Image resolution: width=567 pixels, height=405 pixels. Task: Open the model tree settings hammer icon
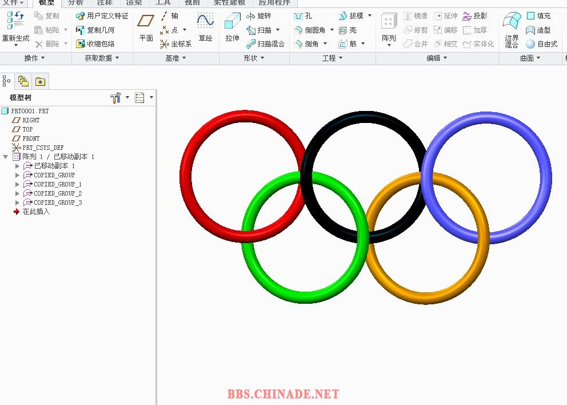tap(115, 97)
